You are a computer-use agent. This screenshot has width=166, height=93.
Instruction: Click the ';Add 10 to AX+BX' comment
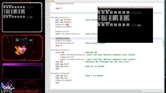coord(94,66)
